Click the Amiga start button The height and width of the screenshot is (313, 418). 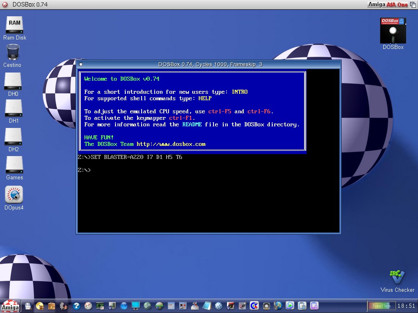(10, 307)
